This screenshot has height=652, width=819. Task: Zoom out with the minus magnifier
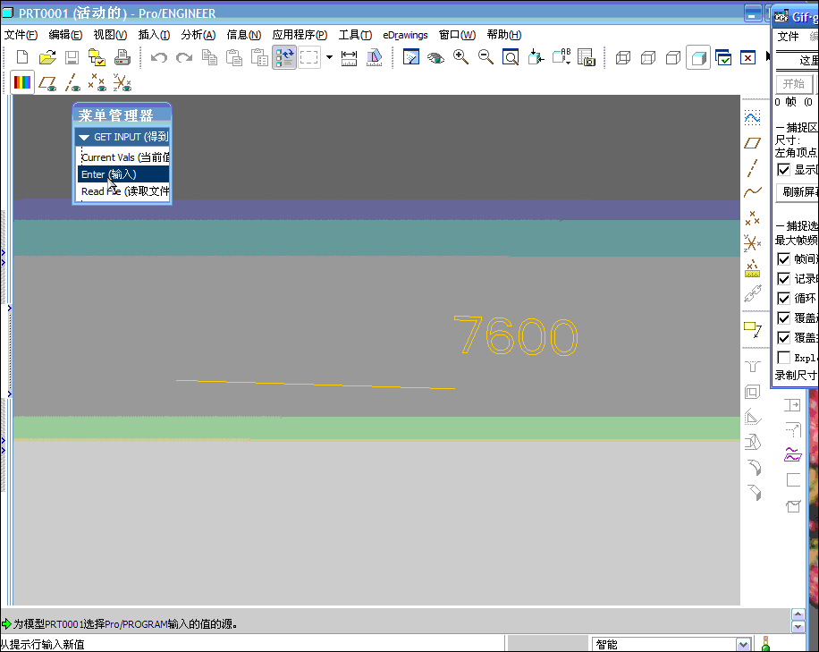485,57
